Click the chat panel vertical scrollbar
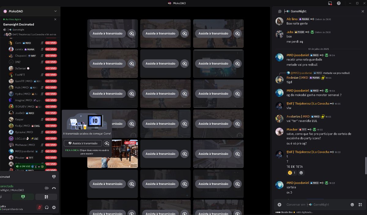This screenshot has width=367, height=215. (x=365, y=165)
